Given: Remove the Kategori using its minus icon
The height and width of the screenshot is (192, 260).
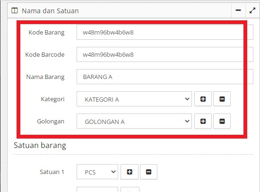Looking at the screenshot, I should 222,99.
